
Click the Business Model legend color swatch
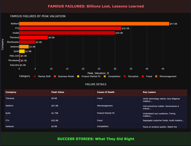tap(55, 76)
